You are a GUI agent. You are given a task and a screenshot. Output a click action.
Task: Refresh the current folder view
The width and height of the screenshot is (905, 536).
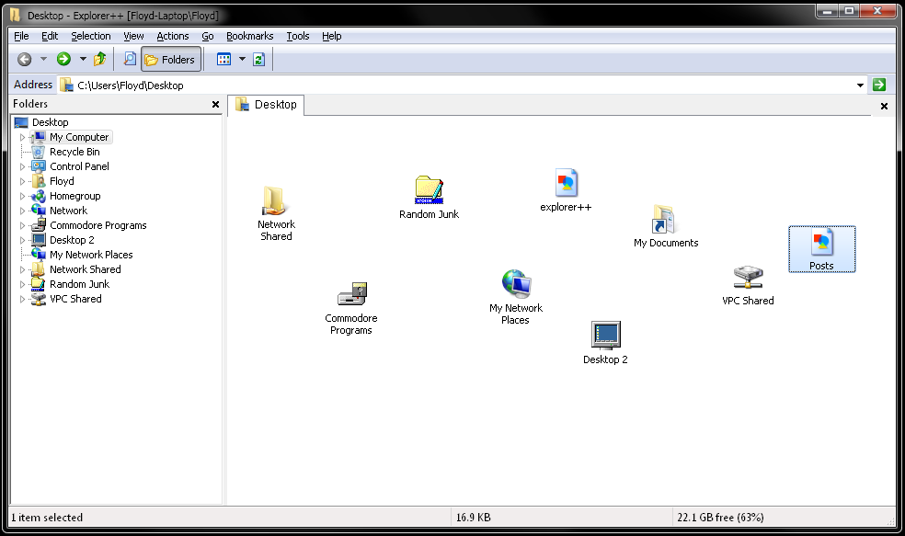[259, 60]
